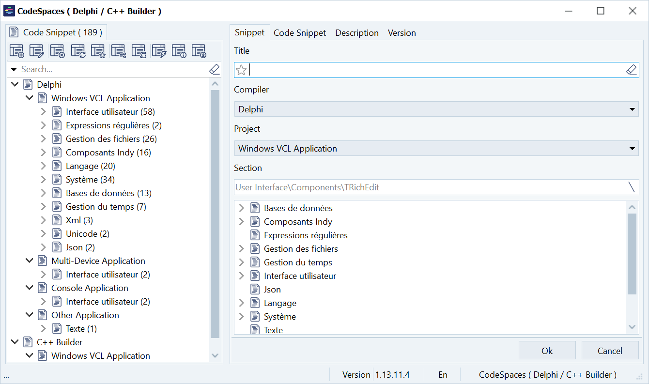Image resolution: width=649 pixels, height=384 pixels.
Task: Toggle the favorite star in Title field
Action: click(241, 70)
